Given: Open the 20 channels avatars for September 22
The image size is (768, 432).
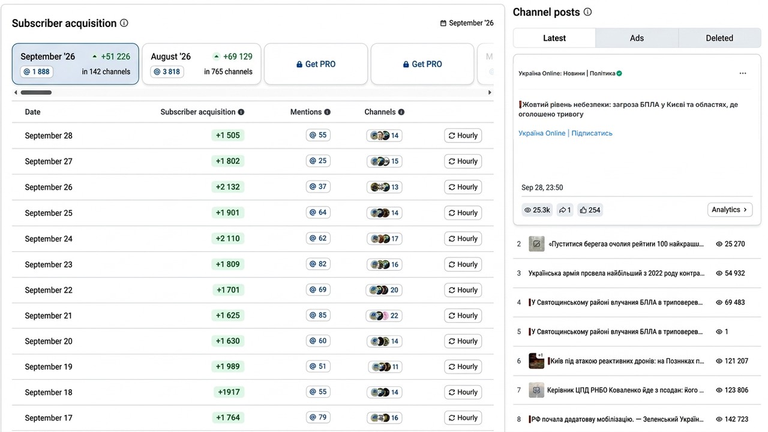Looking at the screenshot, I should tap(384, 290).
